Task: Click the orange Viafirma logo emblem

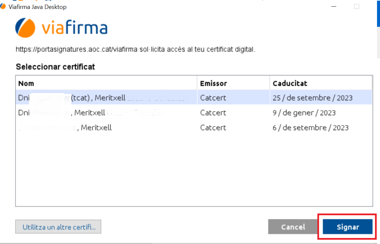Action: pyautogui.click(x=26, y=28)
